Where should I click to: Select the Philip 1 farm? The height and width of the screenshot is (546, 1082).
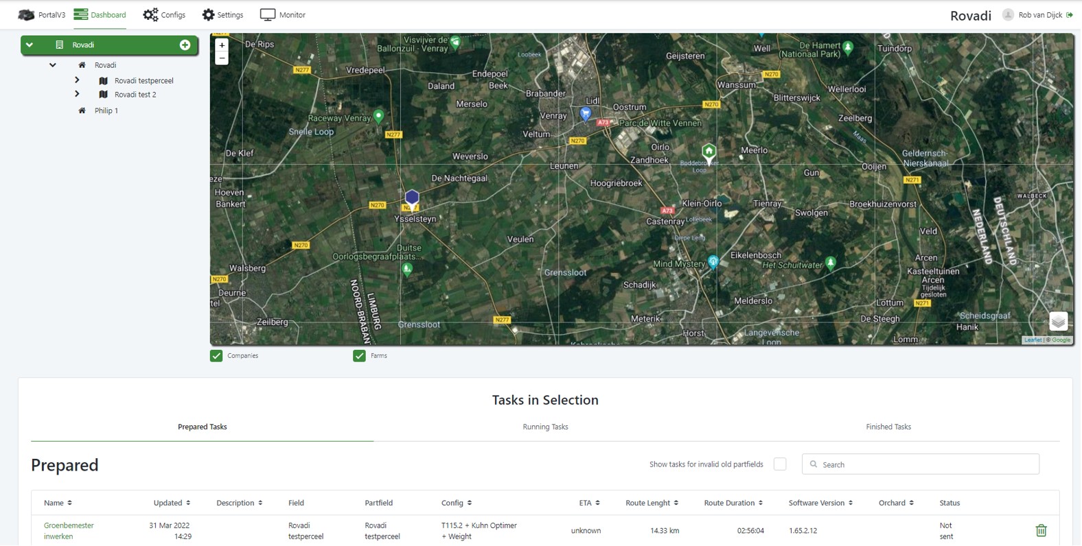[106, 110]
